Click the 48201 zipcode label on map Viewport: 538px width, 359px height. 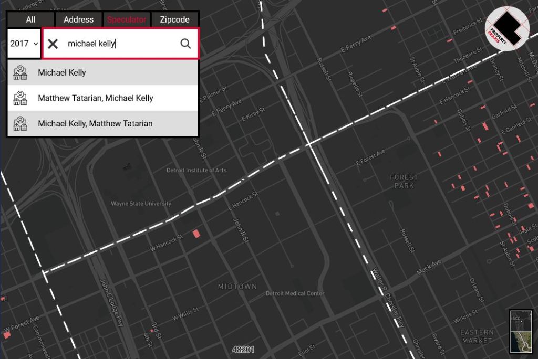(x=243, y=350)
